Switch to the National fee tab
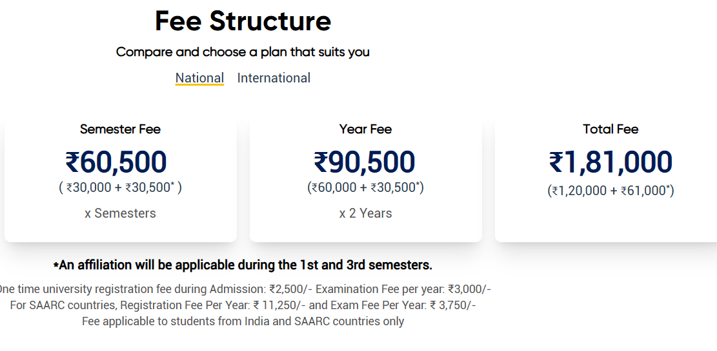 (x=199, y=78)
